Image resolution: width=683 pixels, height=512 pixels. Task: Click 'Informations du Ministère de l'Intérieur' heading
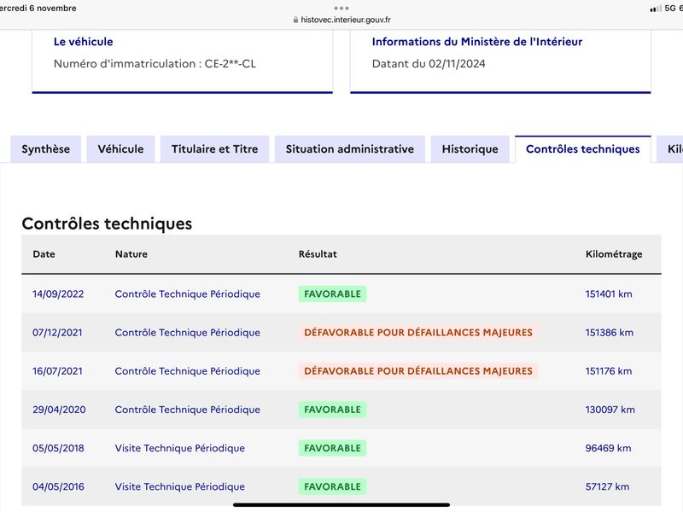(x=477, y=41)
